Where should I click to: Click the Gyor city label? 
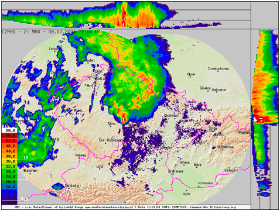(x=186, y=194)
